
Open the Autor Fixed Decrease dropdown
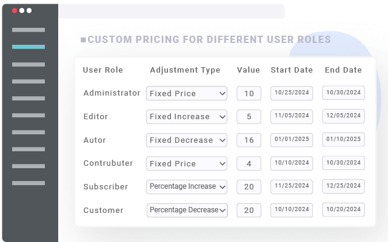[187, 140]
